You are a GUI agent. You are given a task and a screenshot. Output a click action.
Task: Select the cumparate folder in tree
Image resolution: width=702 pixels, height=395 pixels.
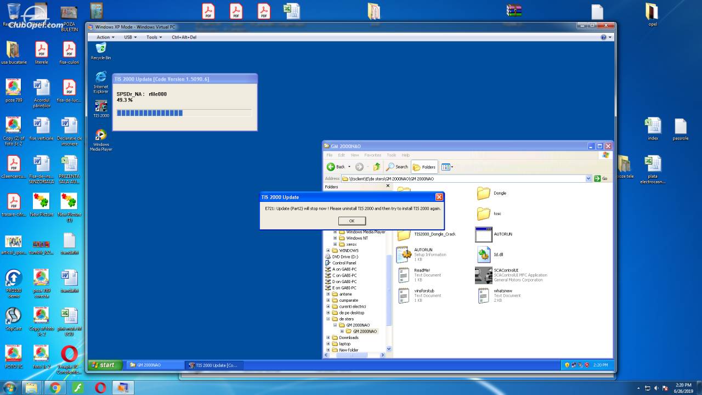point(345,300)
